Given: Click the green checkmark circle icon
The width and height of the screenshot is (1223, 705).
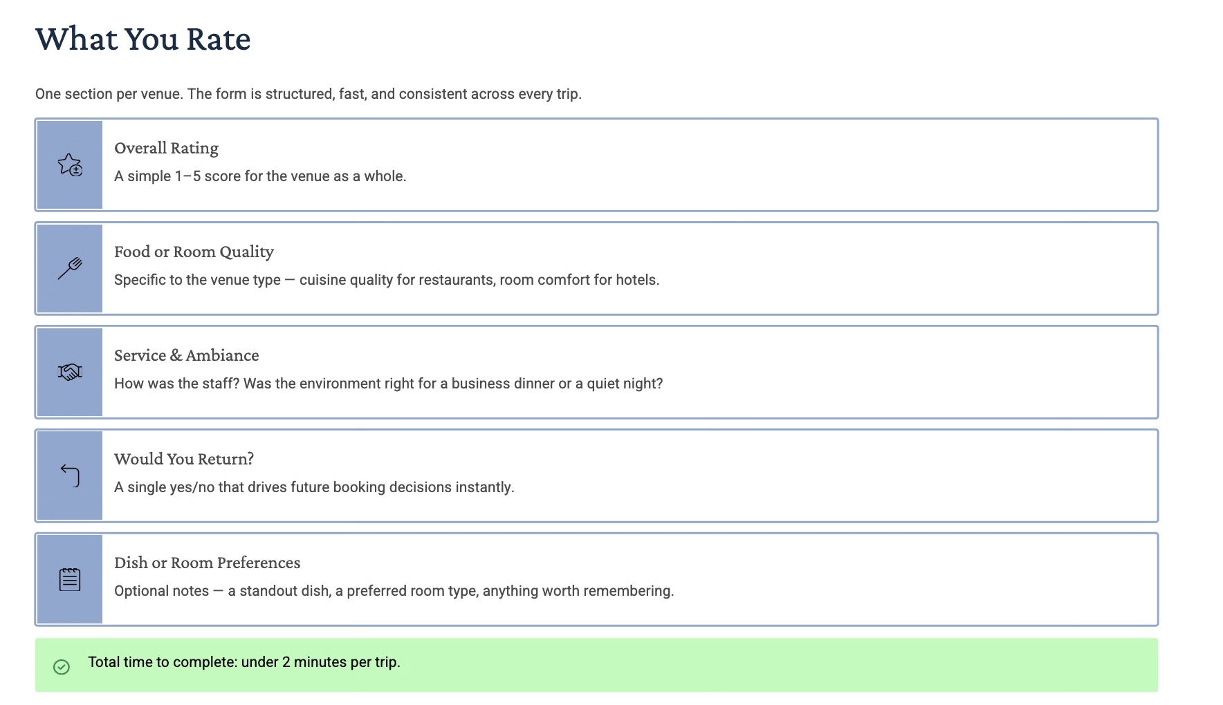Looking at the screenshot, I should tap(62, 666).
